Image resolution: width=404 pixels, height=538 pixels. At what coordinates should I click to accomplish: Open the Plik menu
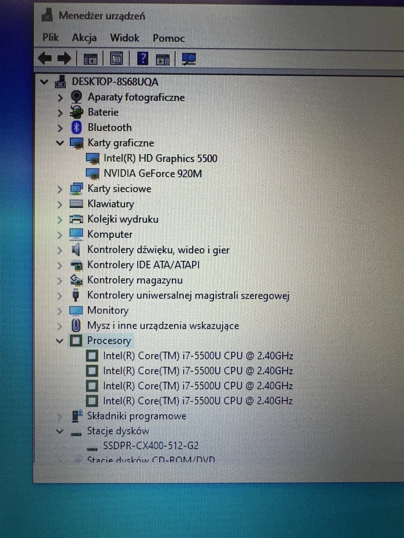click(x=50, y=37)
